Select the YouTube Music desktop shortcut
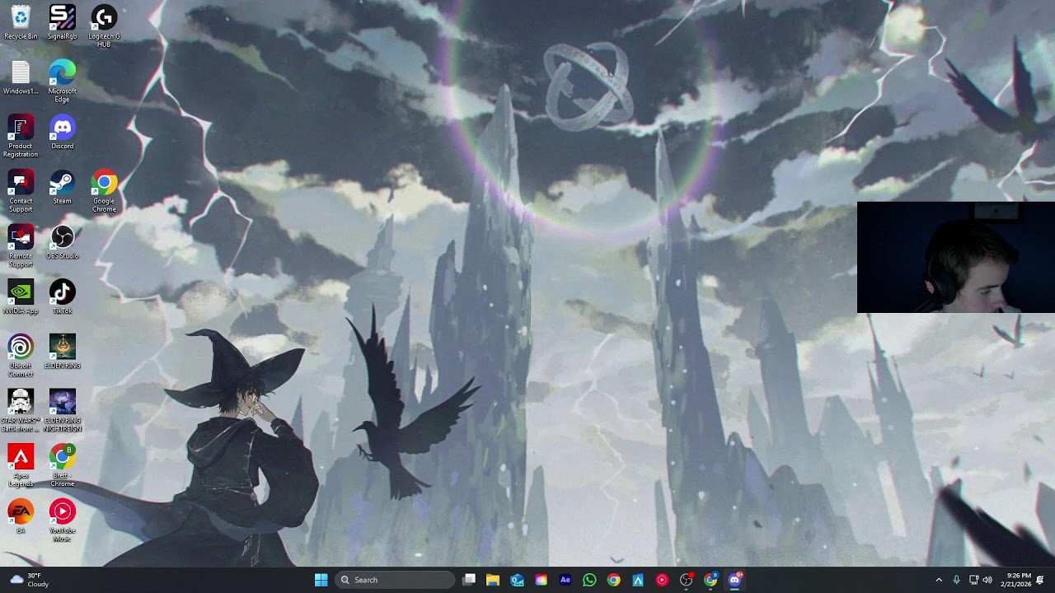Screen dimensions: 1055x593 click(x=62, y=521)
